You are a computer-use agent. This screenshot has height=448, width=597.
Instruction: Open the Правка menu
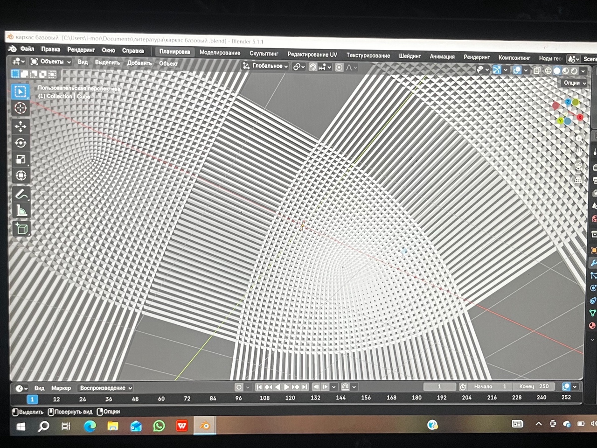tap(50, 49)
